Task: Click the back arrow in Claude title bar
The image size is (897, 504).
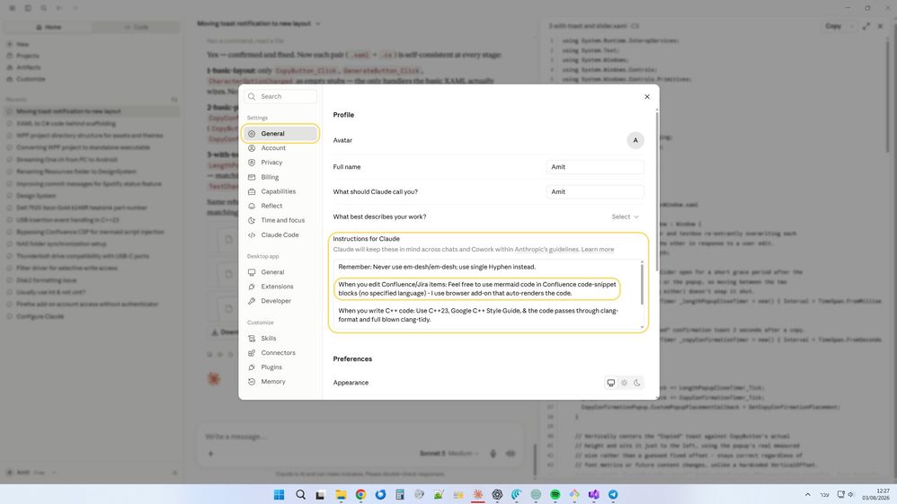Action: click(59, 9)
